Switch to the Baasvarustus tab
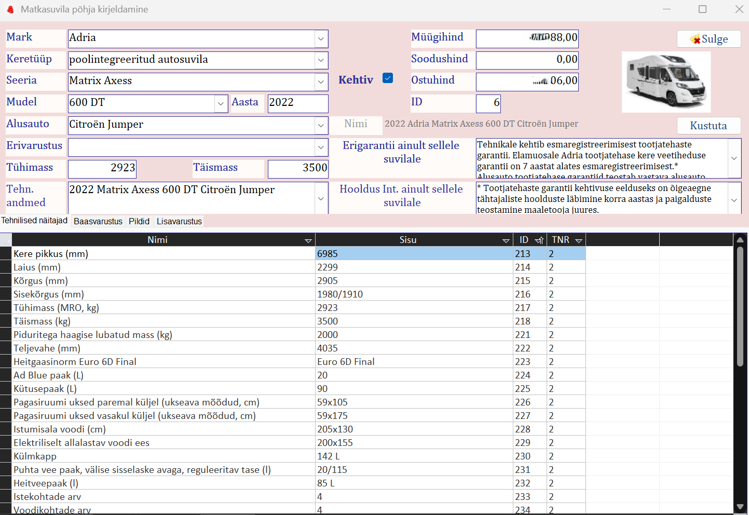The image size is (749, 515). [x=98, y=221]
